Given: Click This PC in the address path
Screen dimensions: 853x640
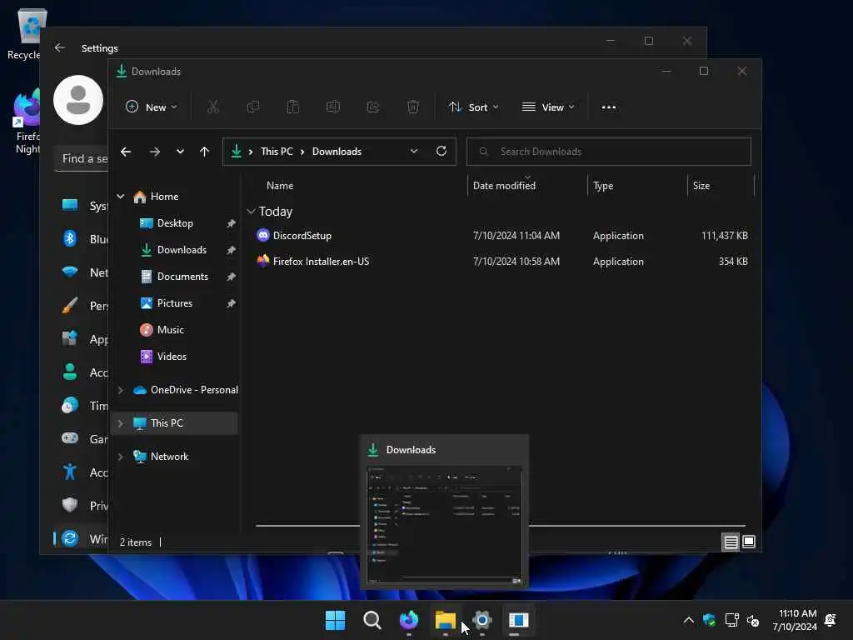Looking at the screenshot, I should click(277, 152).
